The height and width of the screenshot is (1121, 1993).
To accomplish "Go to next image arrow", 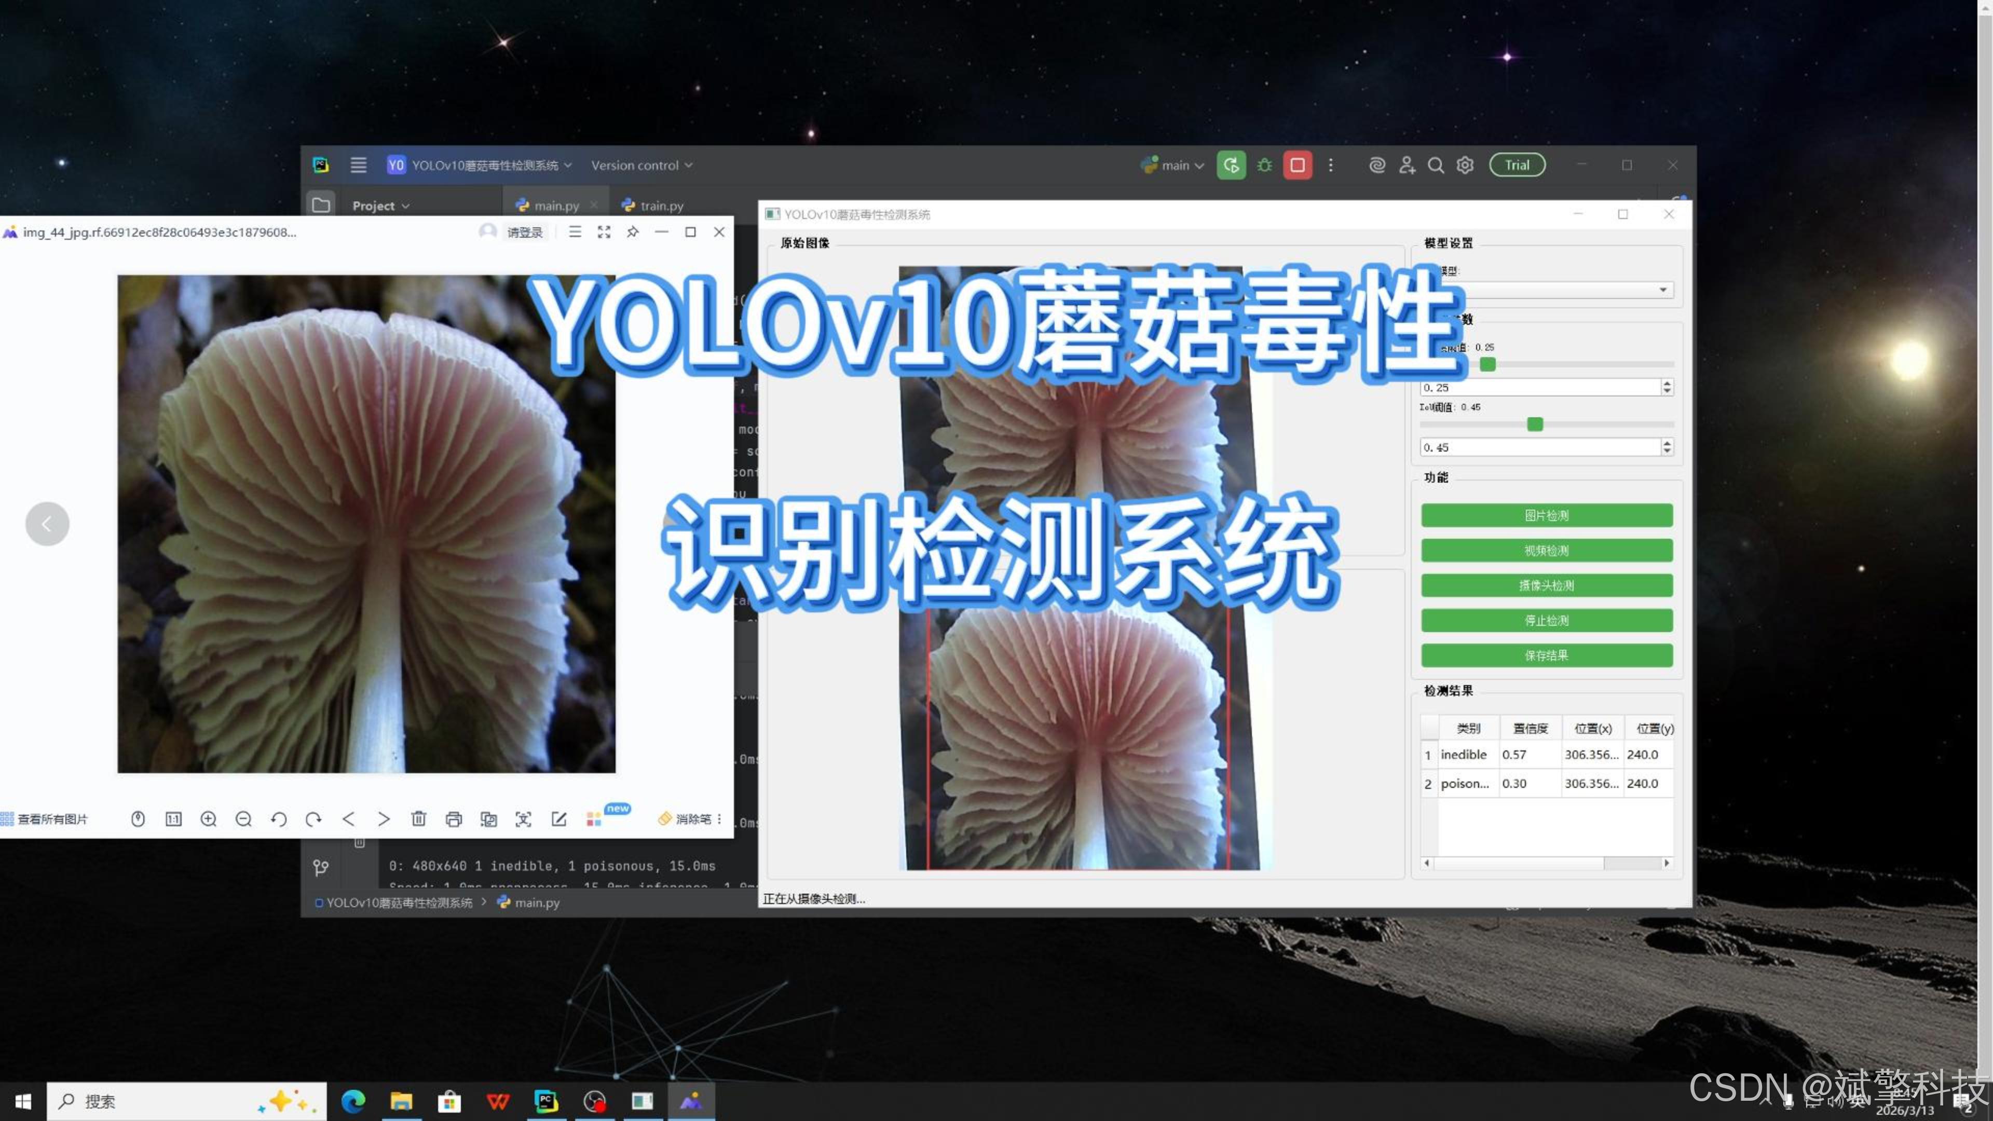I will tap(383, 818).
